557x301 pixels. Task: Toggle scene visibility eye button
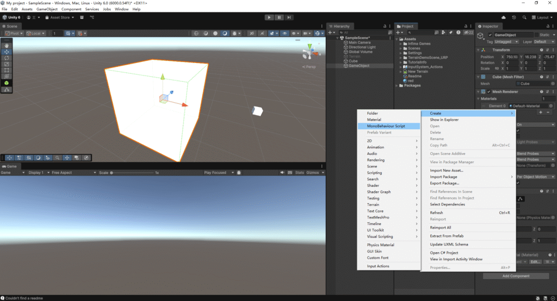point(284,33)
